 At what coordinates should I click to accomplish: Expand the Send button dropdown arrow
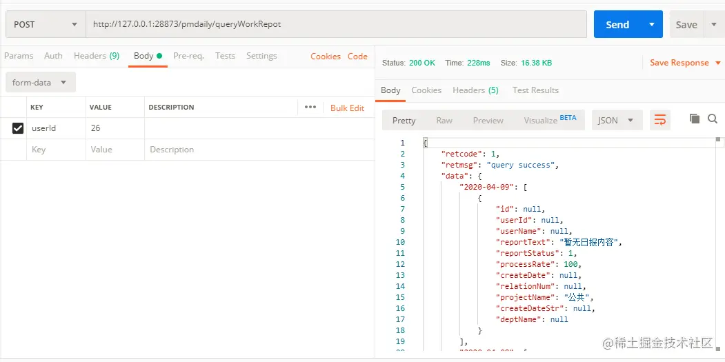[x=652, y=25]
